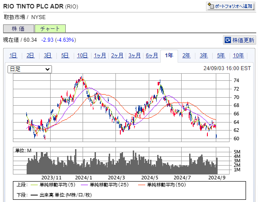Click the 2024/9 date axis label
This screenshot has height=202, width=258.
point(217,178)
